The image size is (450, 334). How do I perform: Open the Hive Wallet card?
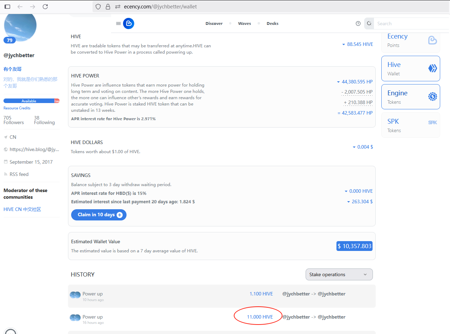point(411,69)
